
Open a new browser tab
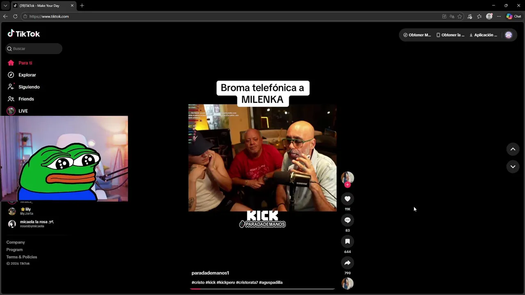click(x=82, y=5)
